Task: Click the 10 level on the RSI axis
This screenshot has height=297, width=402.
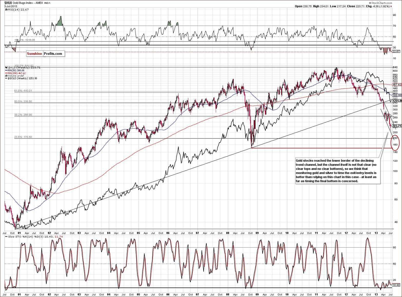Action: (x=395, y=58)
